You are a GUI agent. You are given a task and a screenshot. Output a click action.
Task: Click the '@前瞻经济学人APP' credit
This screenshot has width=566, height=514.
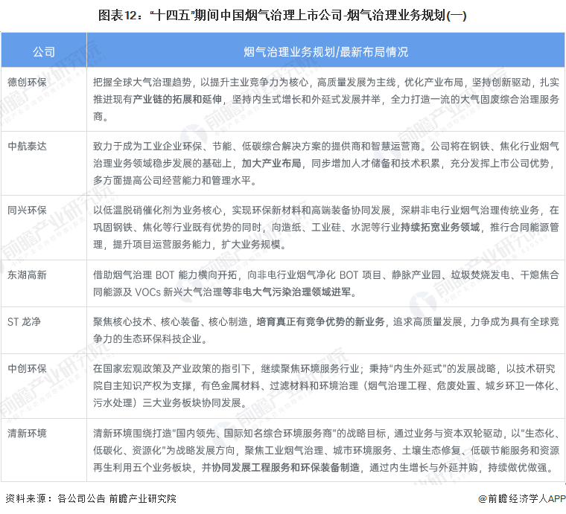[521, 498]
